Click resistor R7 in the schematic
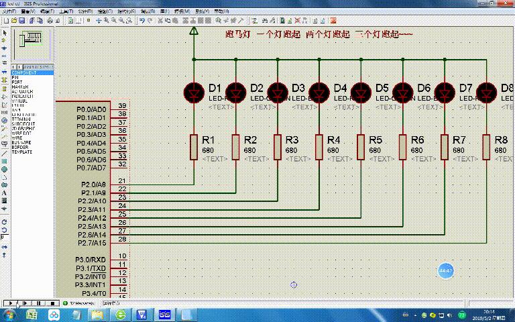515x322 pixels. 445,147
